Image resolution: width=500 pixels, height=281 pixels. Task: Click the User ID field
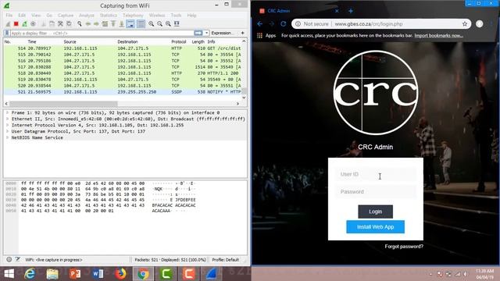375,174
